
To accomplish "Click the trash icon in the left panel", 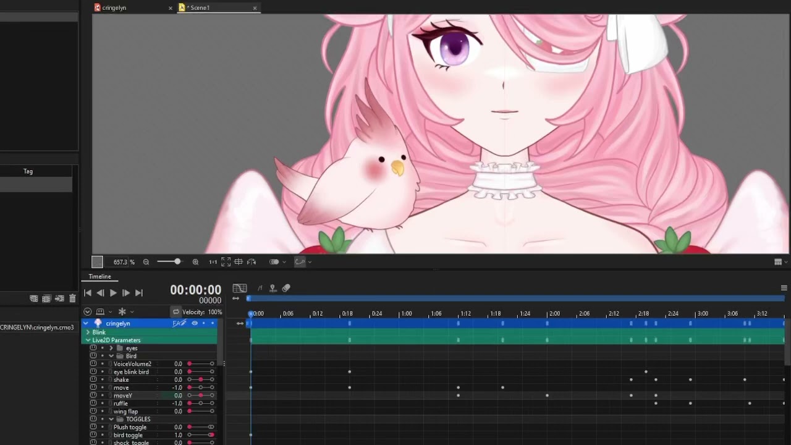I will click(72, 299).
